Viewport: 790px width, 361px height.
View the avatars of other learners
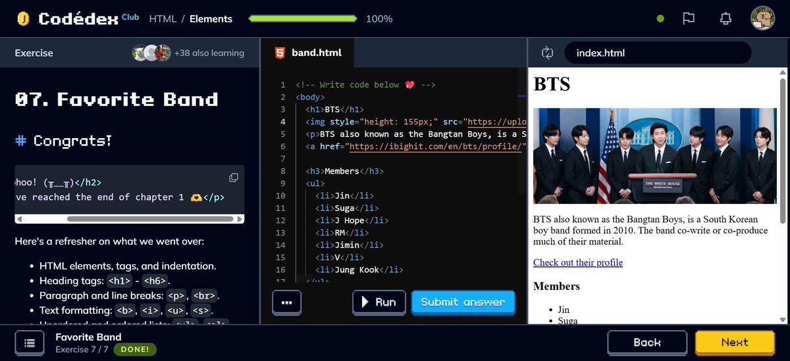(151, 53)
